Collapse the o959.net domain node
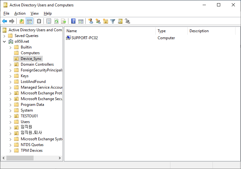This screenshot has width=241, height=169. (x=4, y=41)
